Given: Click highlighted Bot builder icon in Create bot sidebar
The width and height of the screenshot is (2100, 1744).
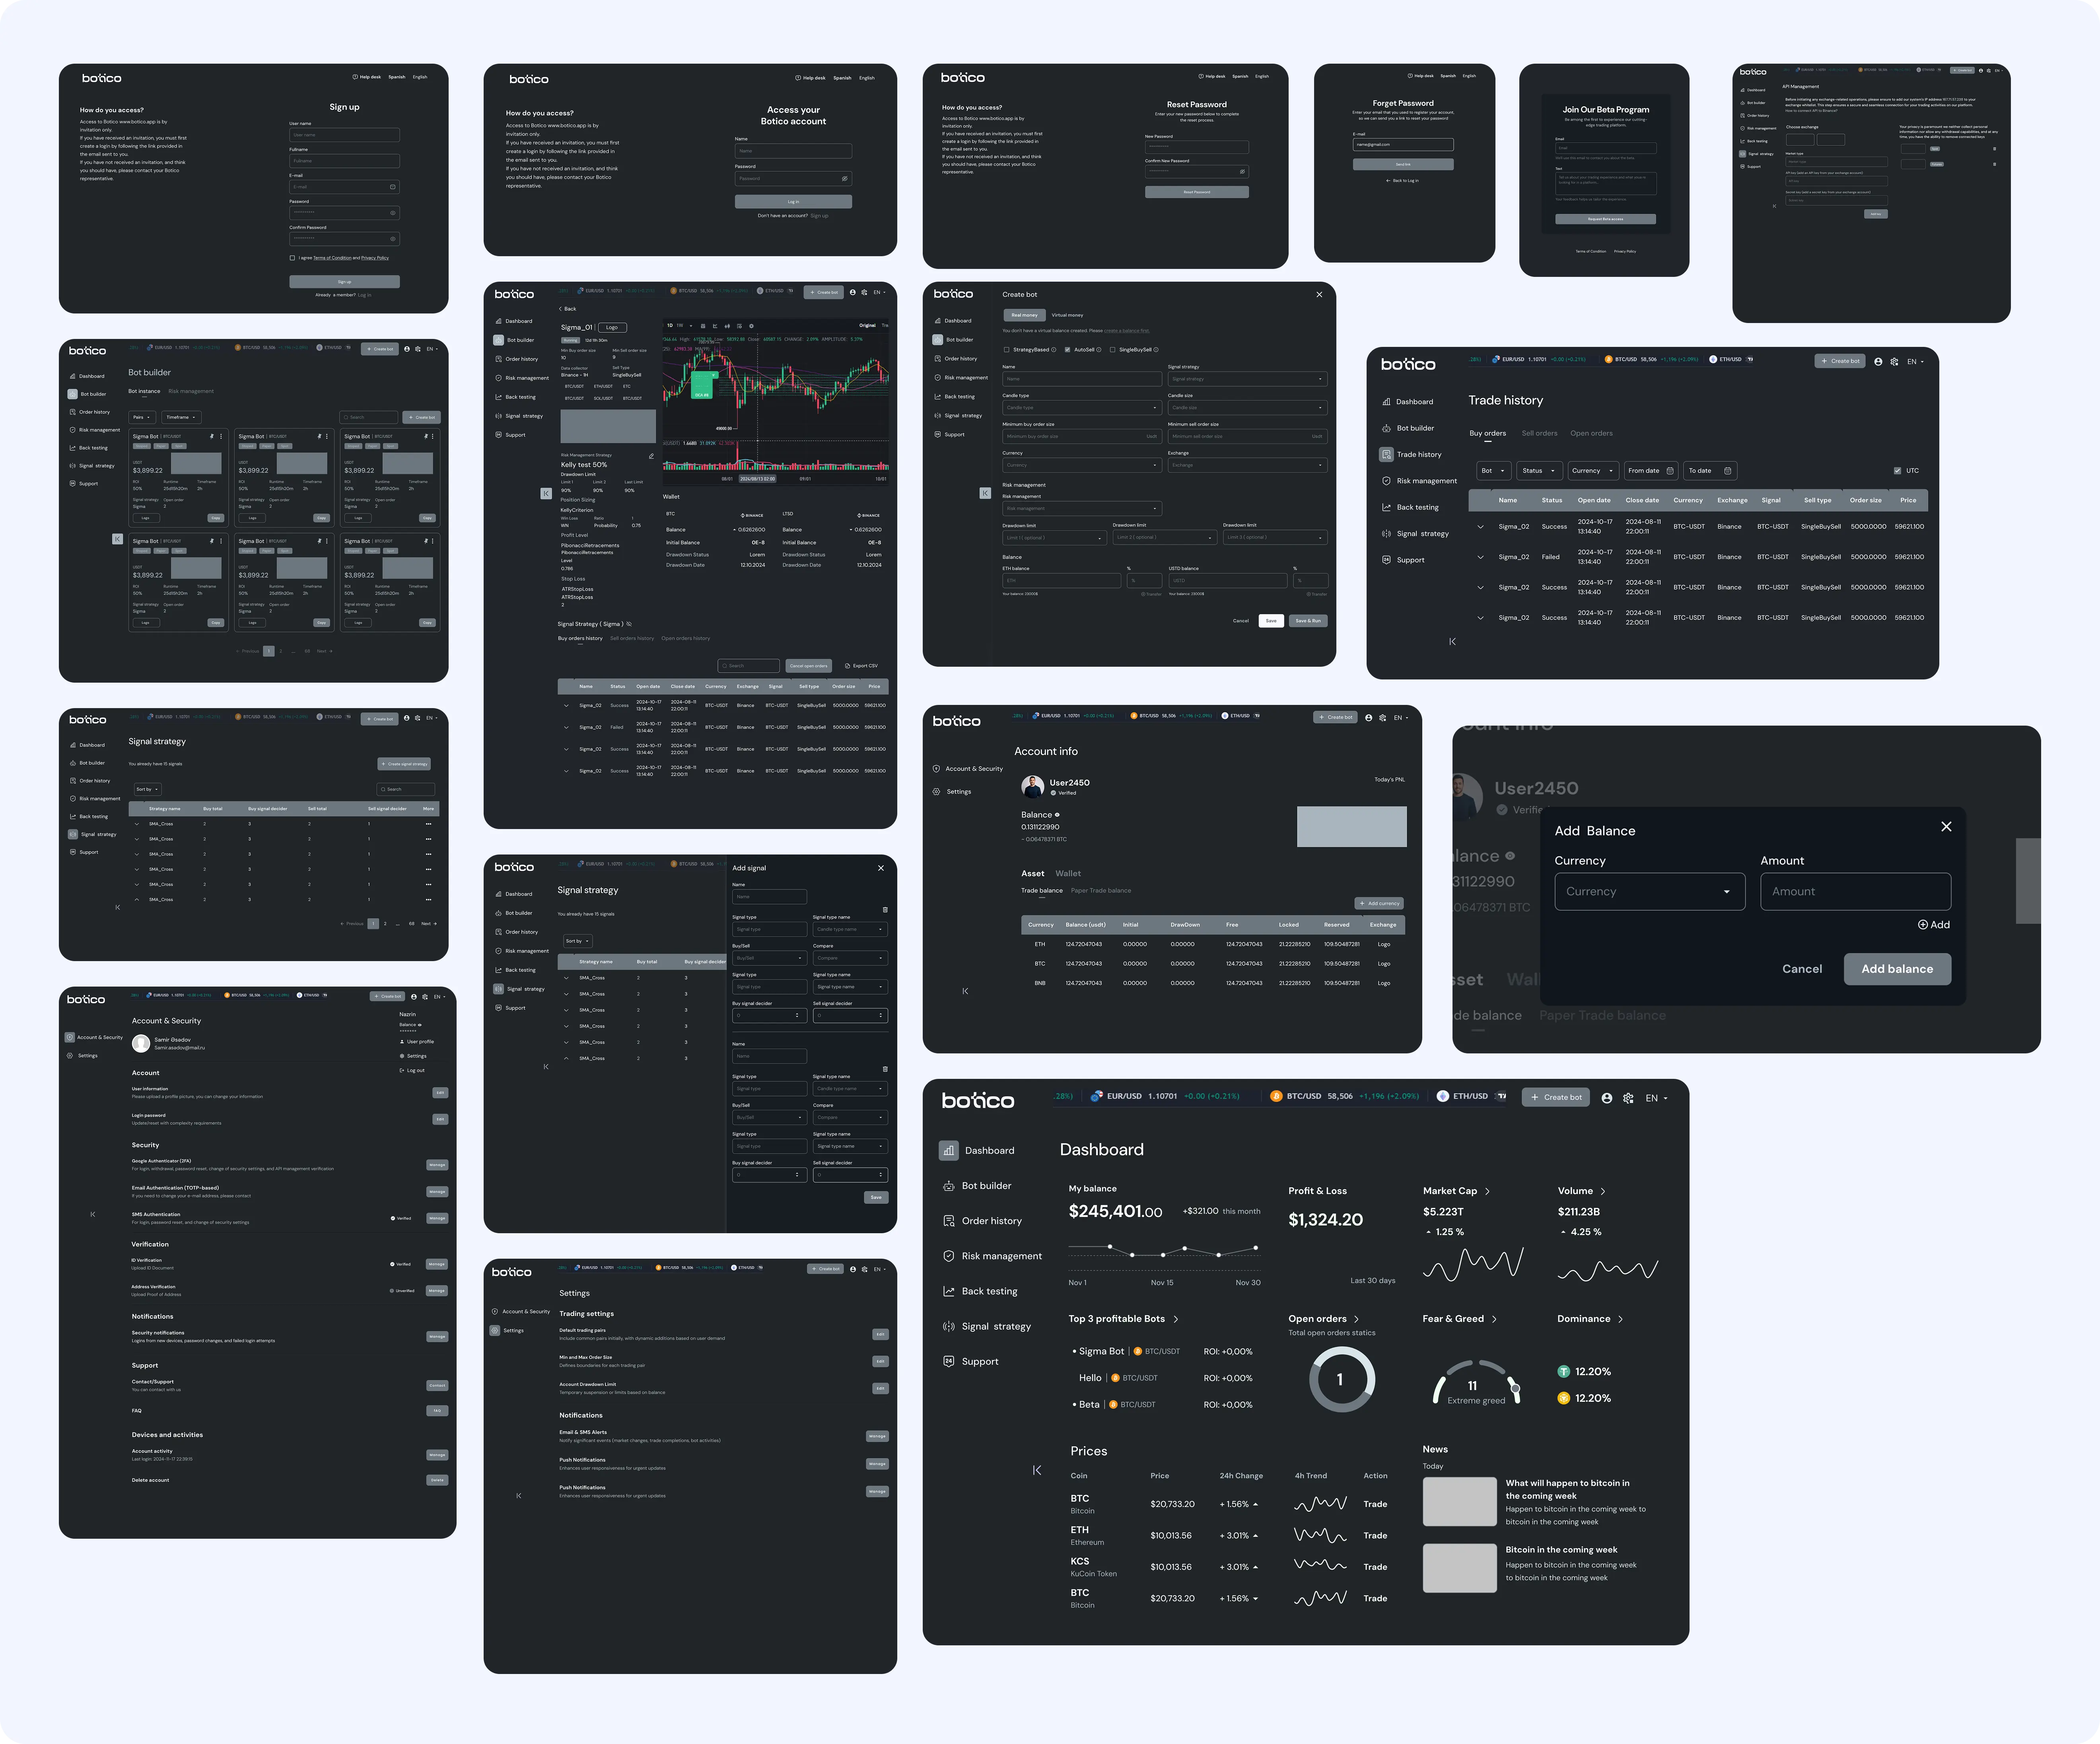Looking at the screenshot, I should pyautogui.click(x=937, y=340).
